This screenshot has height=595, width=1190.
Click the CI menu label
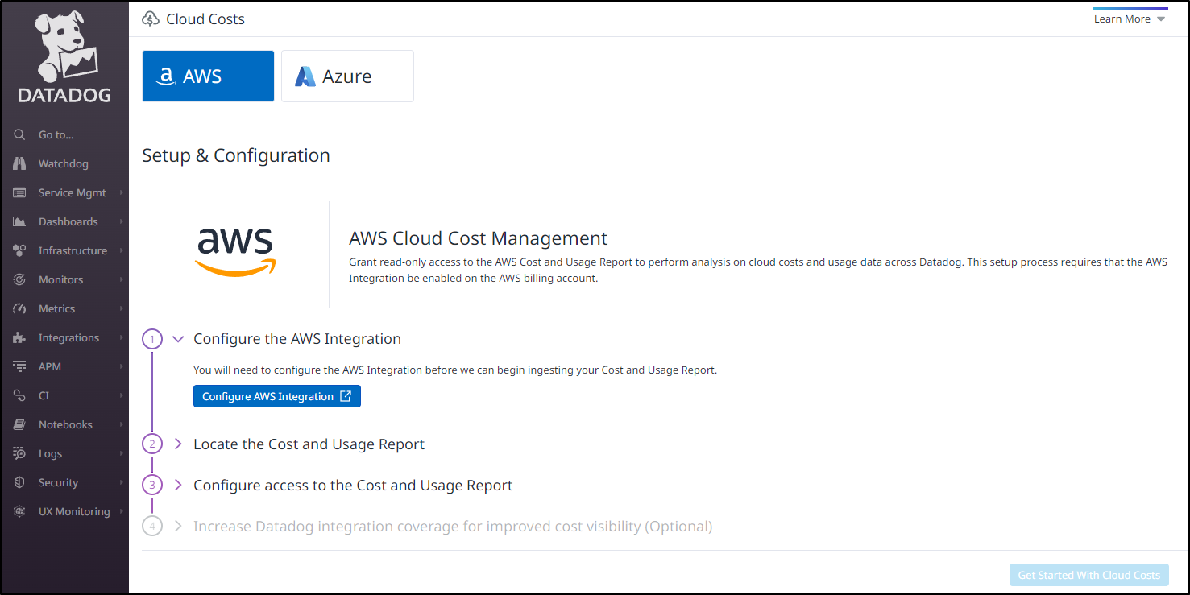click(x=44, y=395)
